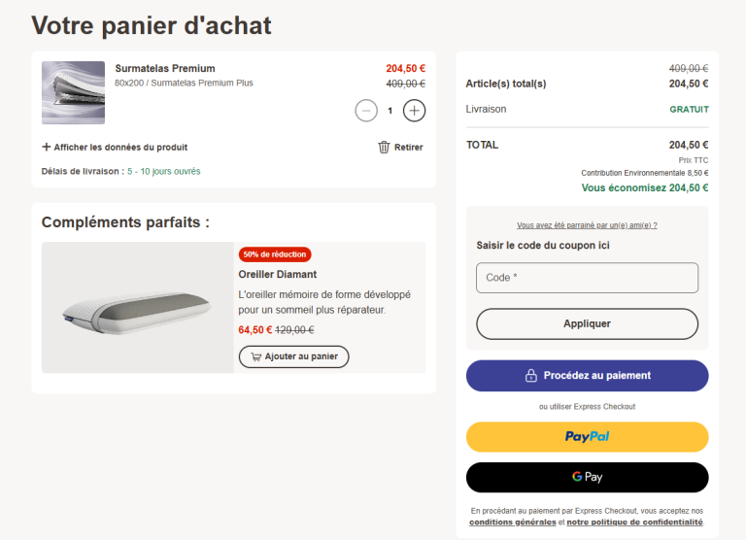Pay with the PayPal express button
The image size is (746, 540).
(587, 437)
